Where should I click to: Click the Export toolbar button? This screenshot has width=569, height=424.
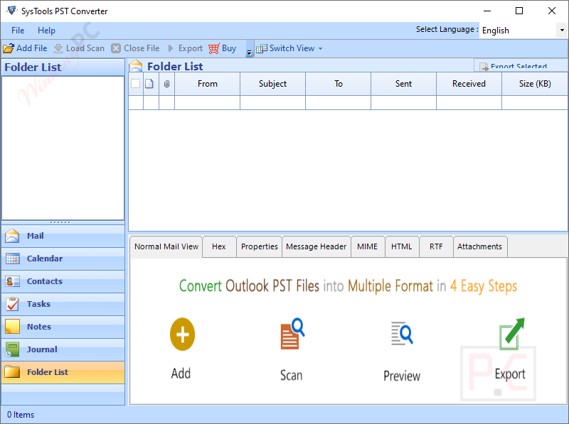click(x=185, y=48)
